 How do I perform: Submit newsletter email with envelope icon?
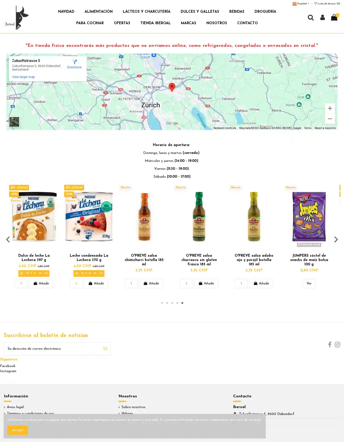point(105,349)
